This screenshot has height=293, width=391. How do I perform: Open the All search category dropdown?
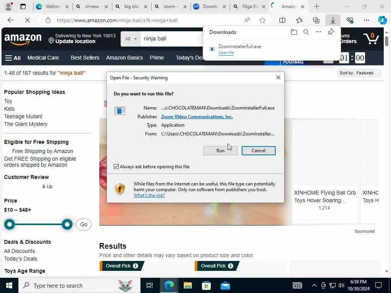[131, 39]
